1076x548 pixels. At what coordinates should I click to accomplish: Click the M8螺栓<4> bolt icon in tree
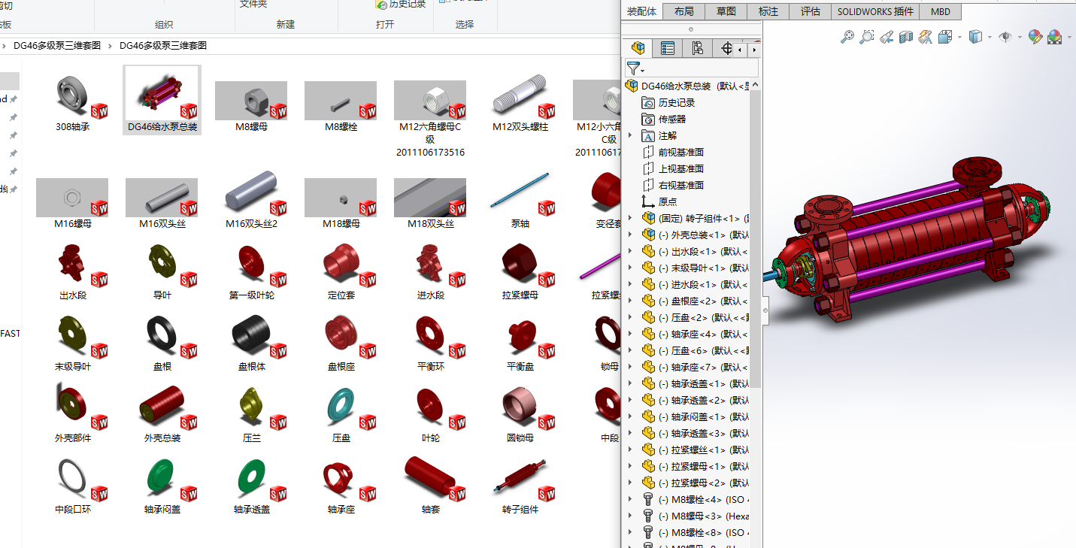(x=648, y=500)
